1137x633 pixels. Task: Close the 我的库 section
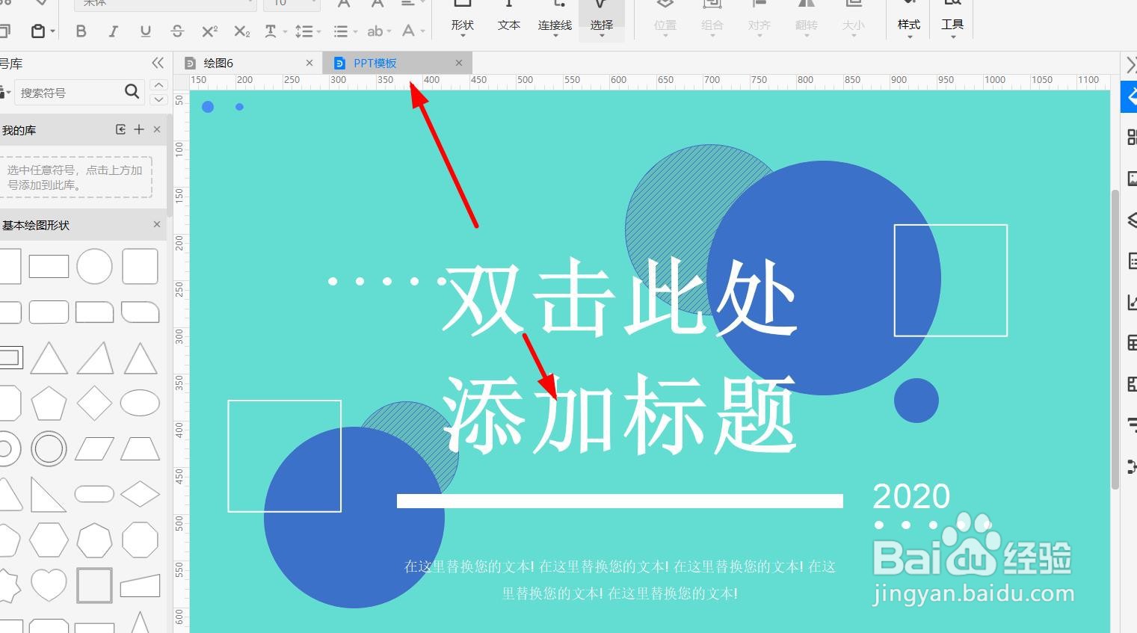point(157,129)
